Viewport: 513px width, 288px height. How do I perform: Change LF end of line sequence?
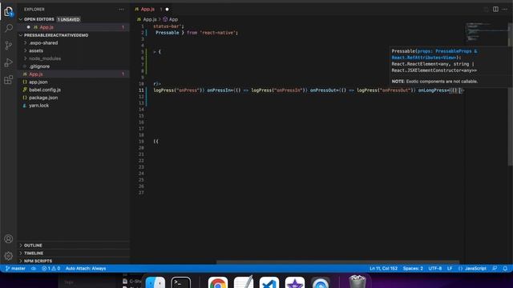450,269
